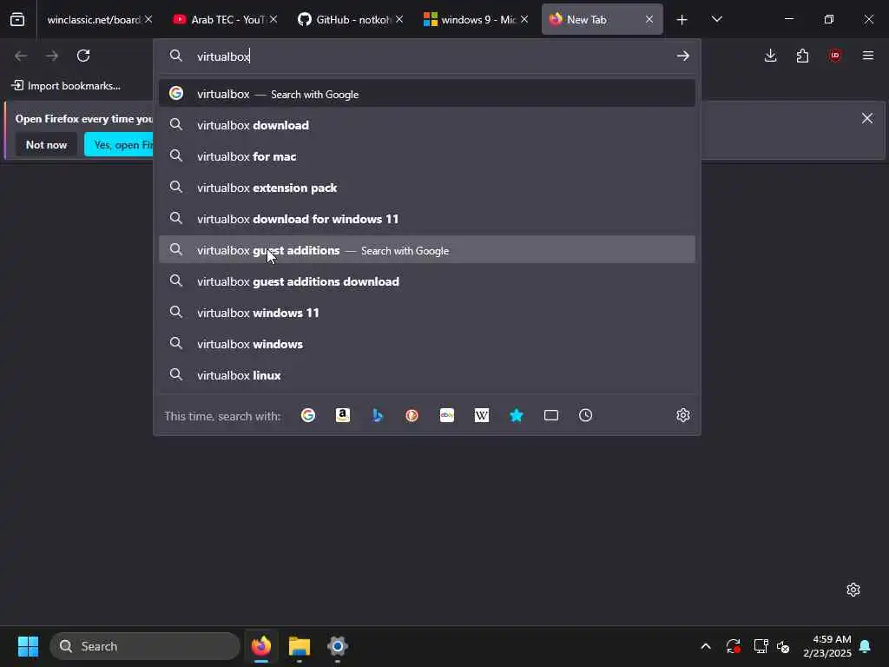This screenshot has width=889, height=667.
Task: Search history using the clock icon
Action: 586,415
